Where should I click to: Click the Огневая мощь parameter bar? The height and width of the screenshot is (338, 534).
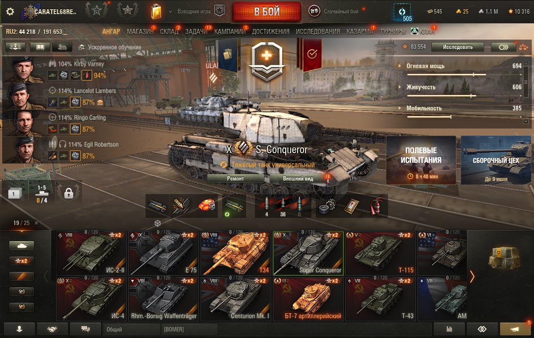pyautogui.click(x=464, y=70)
